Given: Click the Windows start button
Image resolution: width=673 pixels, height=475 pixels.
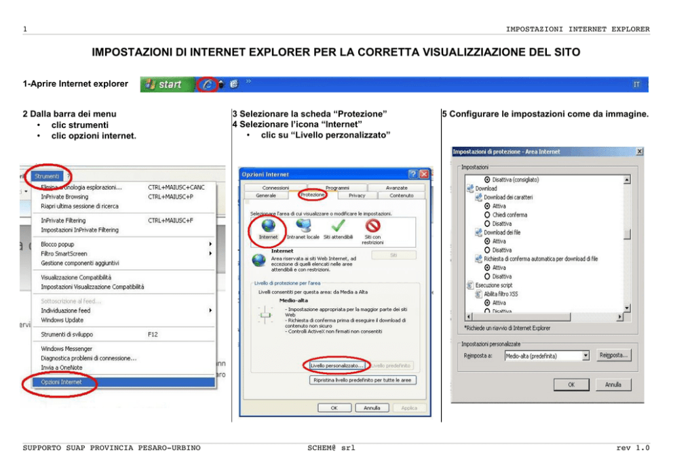Looking at the screenshot, I should point(167,85).
